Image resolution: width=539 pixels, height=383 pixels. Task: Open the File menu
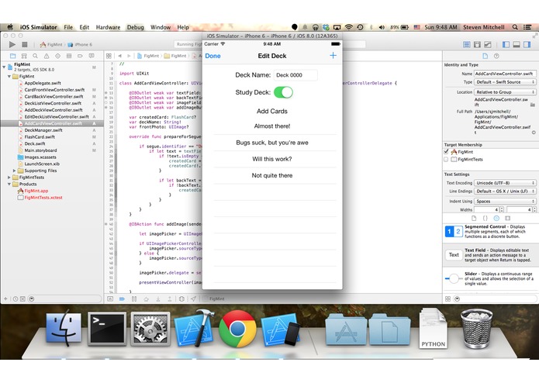(68, 27)
